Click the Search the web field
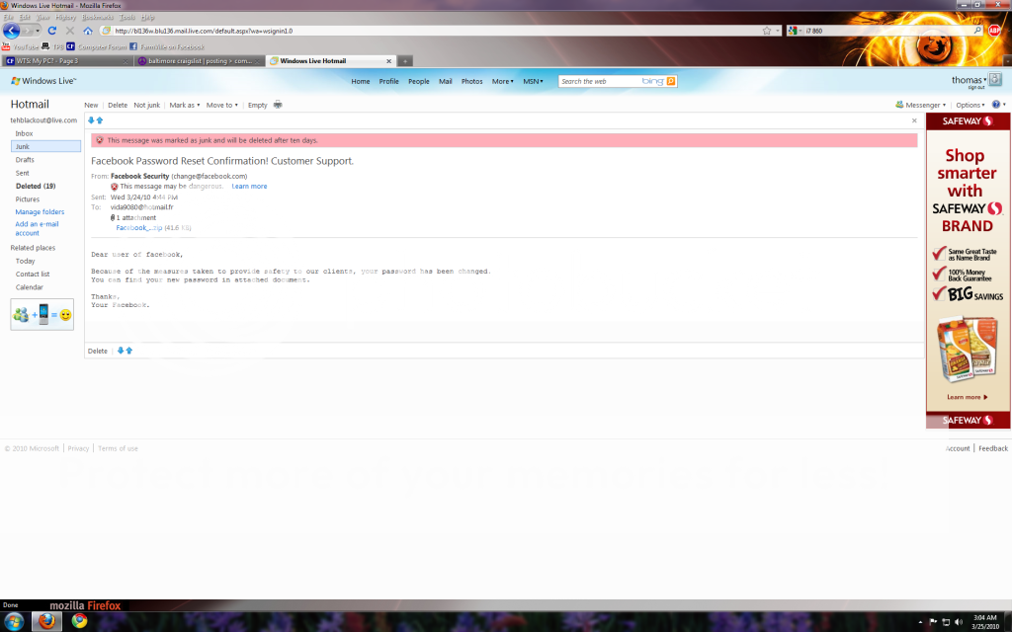 click(598, 81)
